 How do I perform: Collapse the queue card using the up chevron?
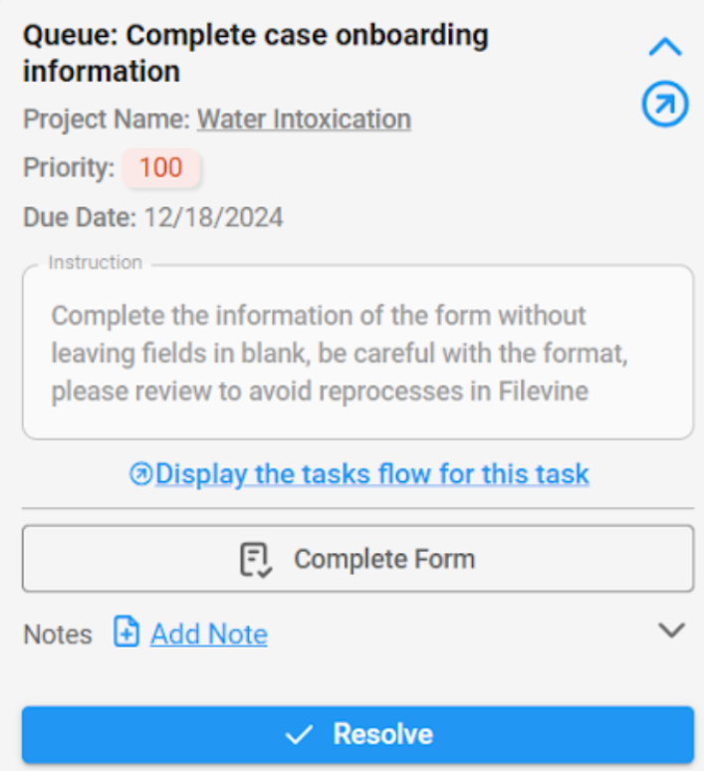point(664,47)
